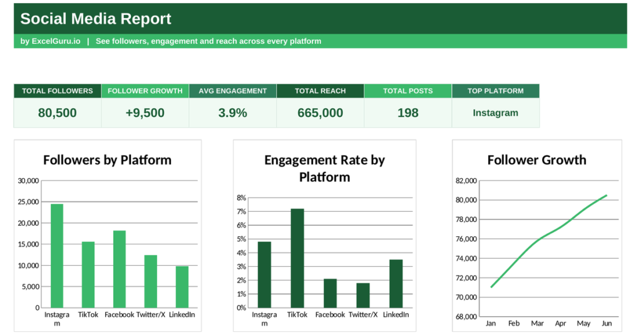Click 30,000 axis label in Followers chart

[x=28, y=181]
